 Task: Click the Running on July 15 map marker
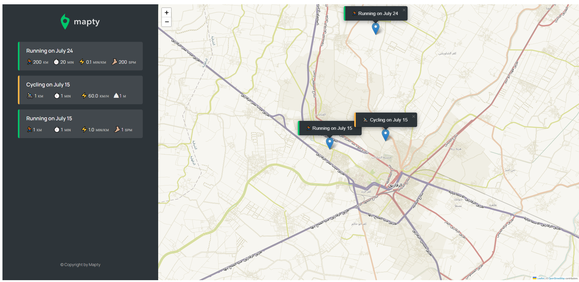[330, 143]
